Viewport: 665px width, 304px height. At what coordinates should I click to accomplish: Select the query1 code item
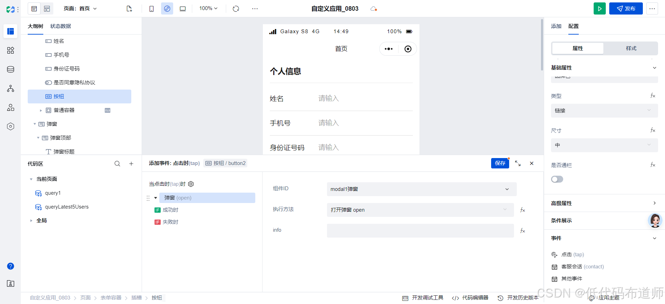coord(53,193)
